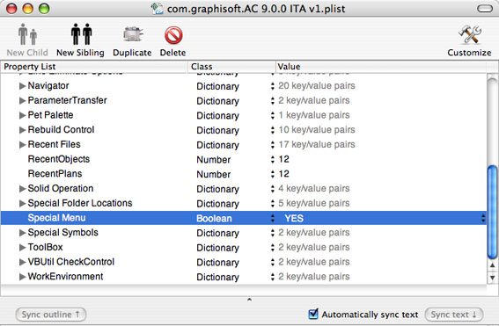This screenshot has width=499, height=326.
Task: Open the YES boolean value popup
Action: pos(483,218)
